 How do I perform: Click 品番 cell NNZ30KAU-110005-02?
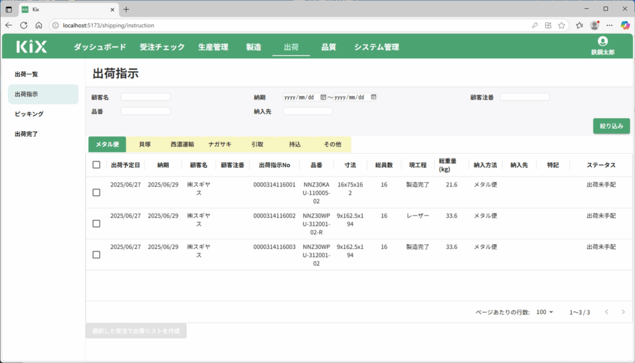[316, 193]
